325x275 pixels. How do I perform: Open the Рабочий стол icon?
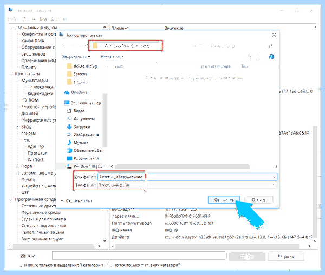pyautogui.click(x=69, y=158)
